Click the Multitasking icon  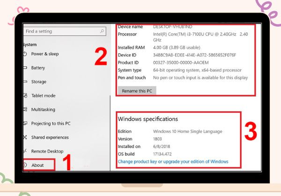pyautogui.click(x=25, y=109)
